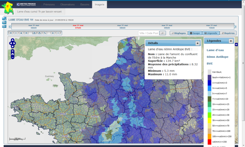Zoom in with map plus control

click(13, 51)
